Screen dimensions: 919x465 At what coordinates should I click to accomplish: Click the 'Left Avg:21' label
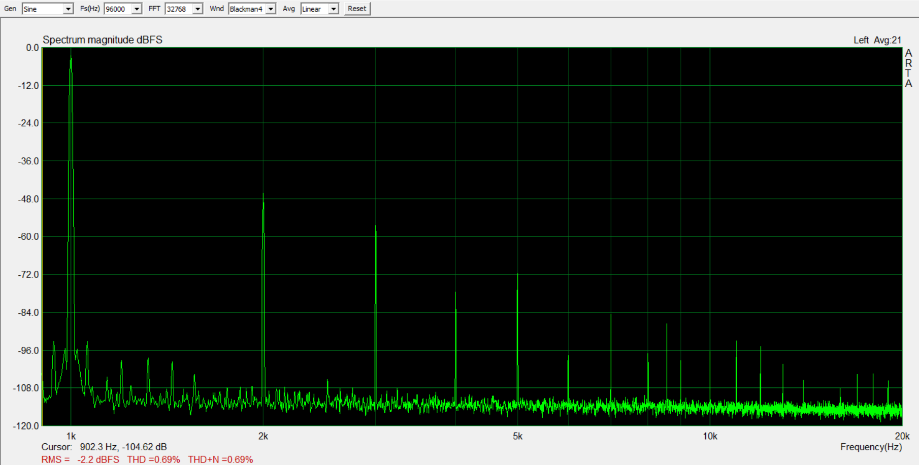click(x=877, y=40)
